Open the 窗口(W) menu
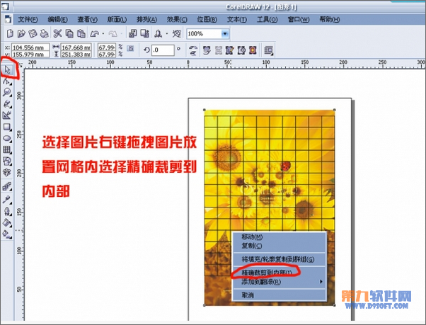 299,20
